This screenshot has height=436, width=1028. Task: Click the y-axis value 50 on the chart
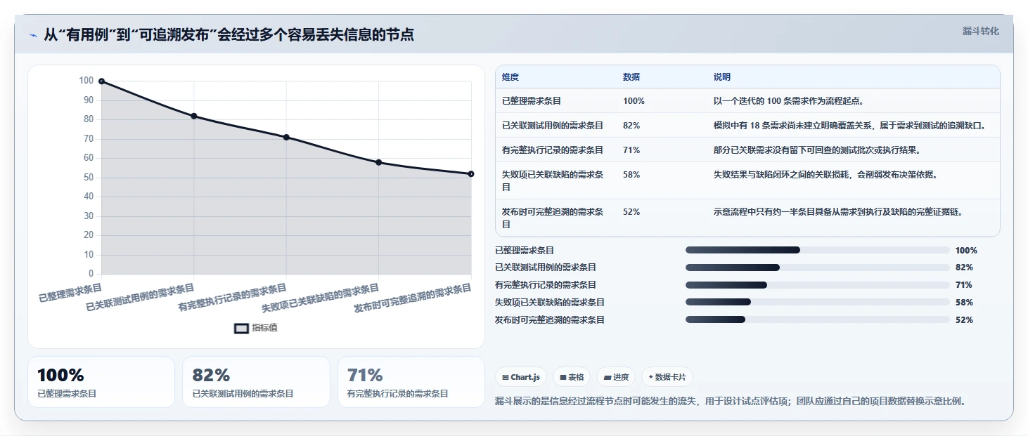click(88, 178)
